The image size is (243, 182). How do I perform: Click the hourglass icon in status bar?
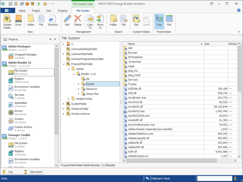tap(235, 178)
